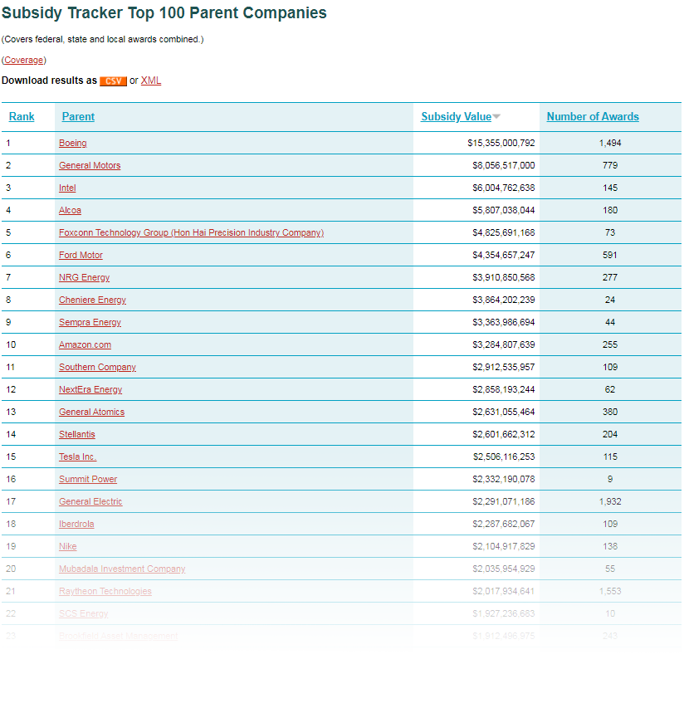Select Foxconn awards count 73
Viewport: 684px width, 708px height.
[610, 232]
